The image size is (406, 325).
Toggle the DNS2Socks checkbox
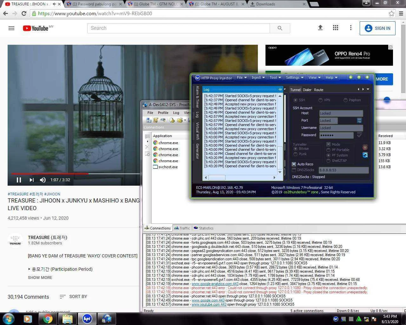click(294, 170)
